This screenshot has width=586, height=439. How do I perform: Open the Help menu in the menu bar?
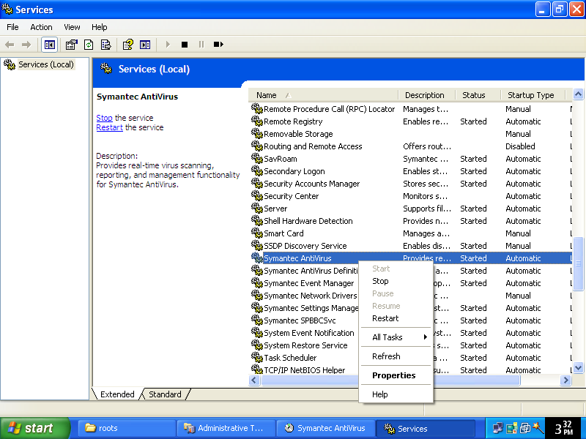tap(100, 27)
